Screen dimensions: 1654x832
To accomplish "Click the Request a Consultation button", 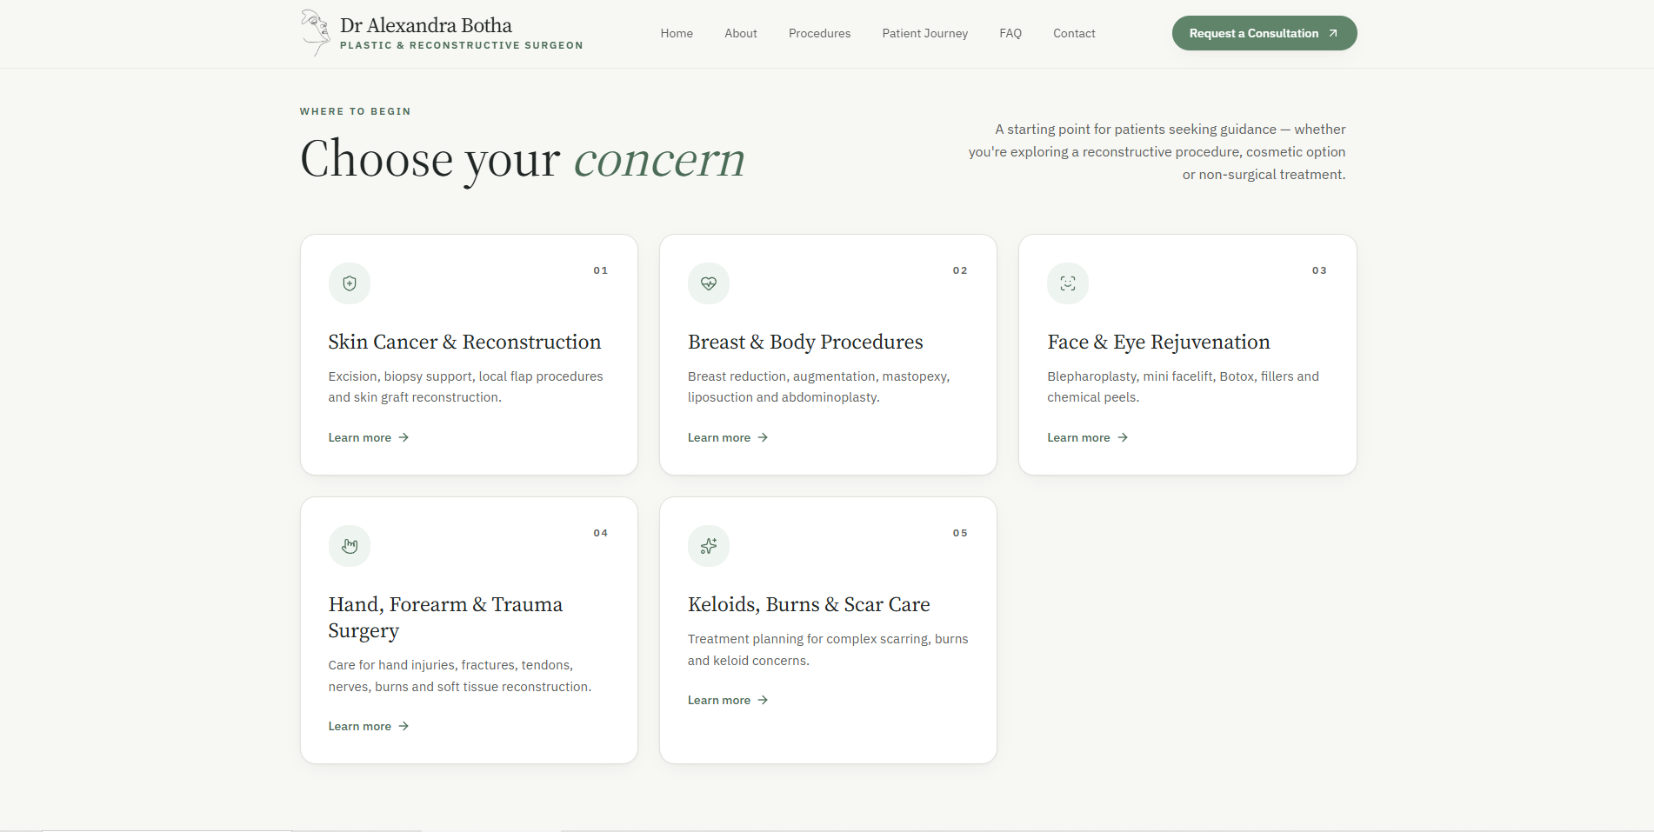I will (1264, 33).
